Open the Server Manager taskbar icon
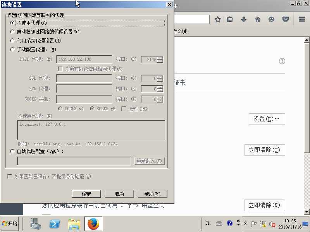Screen dimensions: 310x232 (36, 223)
